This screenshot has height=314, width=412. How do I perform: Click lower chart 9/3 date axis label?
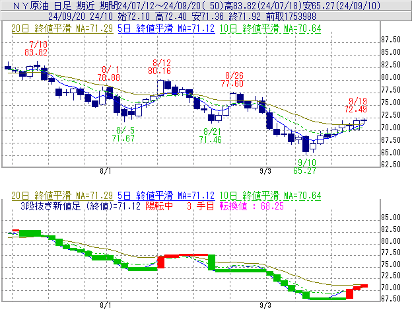265,305
